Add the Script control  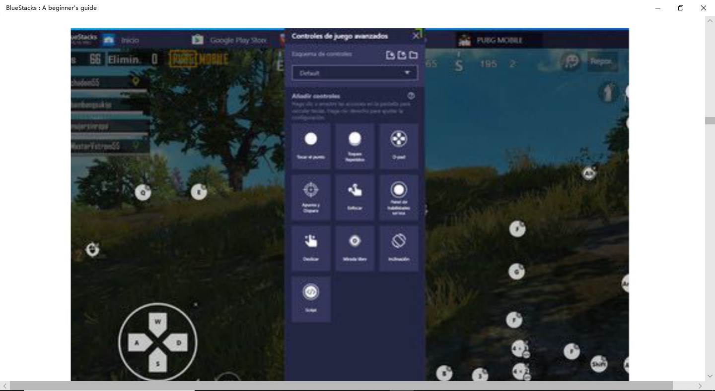click(x=311, y=299)
